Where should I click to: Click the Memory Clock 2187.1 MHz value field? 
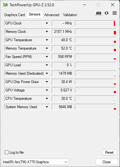tap(62, 32)
